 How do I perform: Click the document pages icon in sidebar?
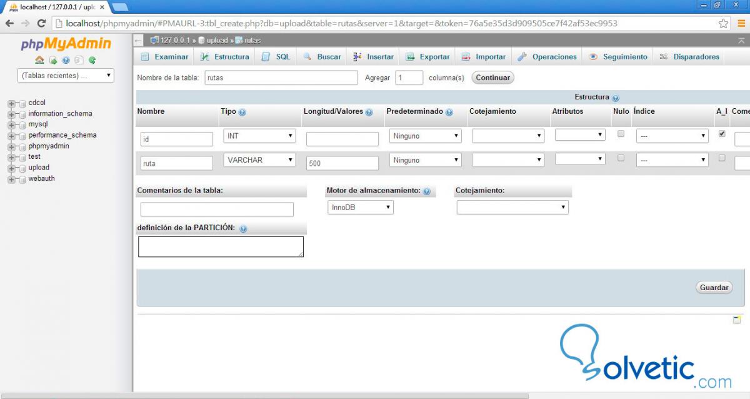click(x=79, y=61)
